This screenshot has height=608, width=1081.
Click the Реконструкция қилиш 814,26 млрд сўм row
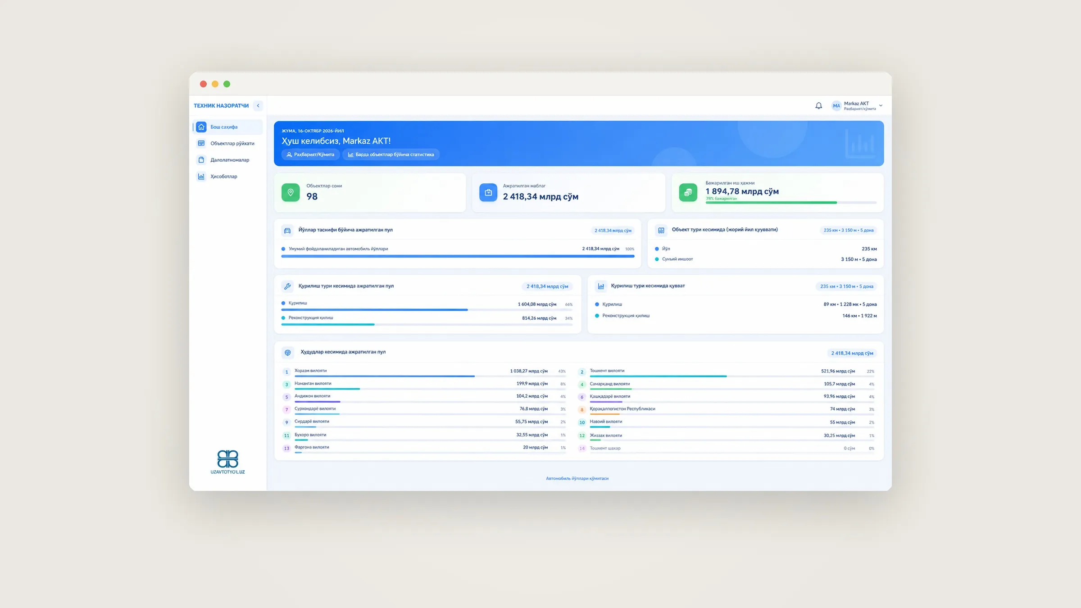click(427, 320)
